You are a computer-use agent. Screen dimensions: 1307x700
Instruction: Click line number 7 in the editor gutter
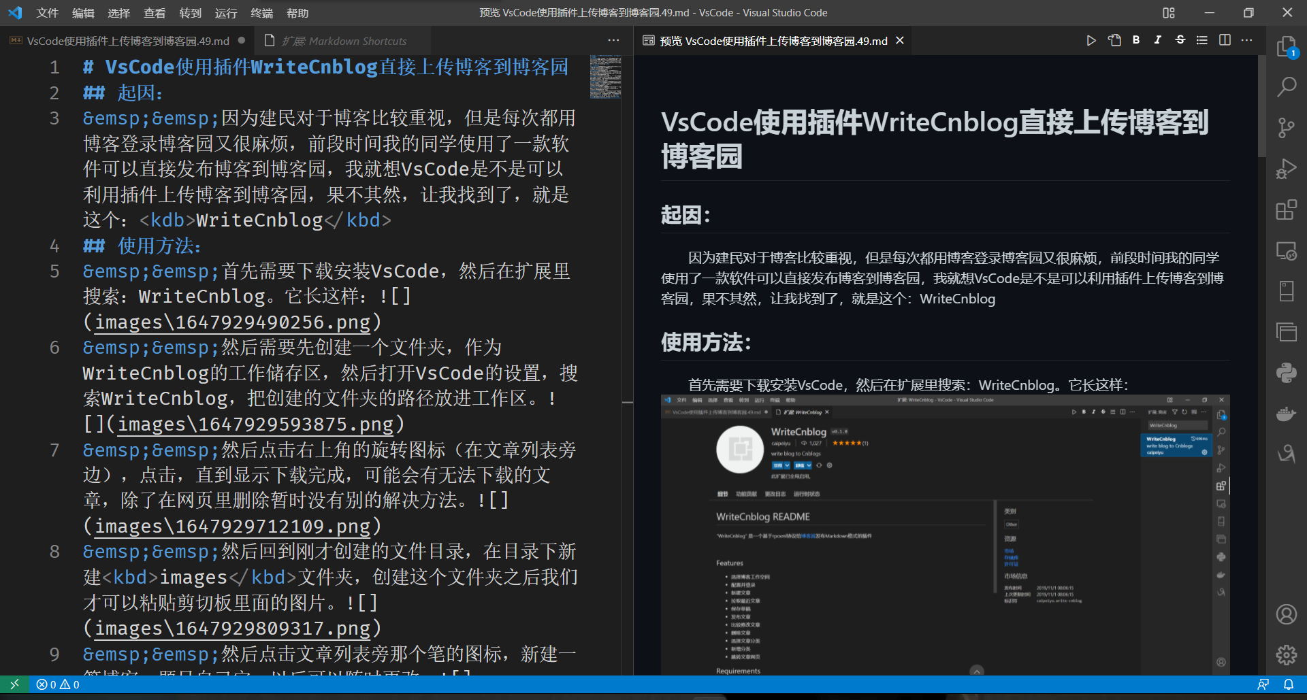[x=54, y=450]
